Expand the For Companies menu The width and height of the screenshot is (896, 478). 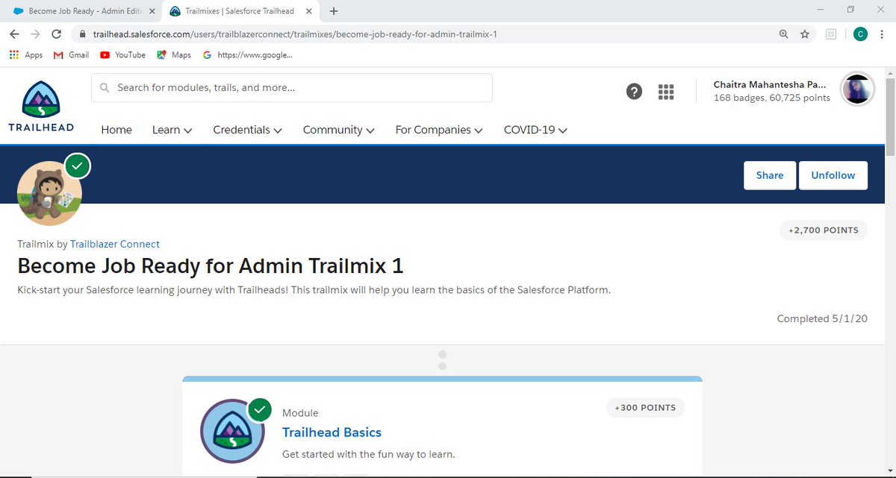pos(439,130)
